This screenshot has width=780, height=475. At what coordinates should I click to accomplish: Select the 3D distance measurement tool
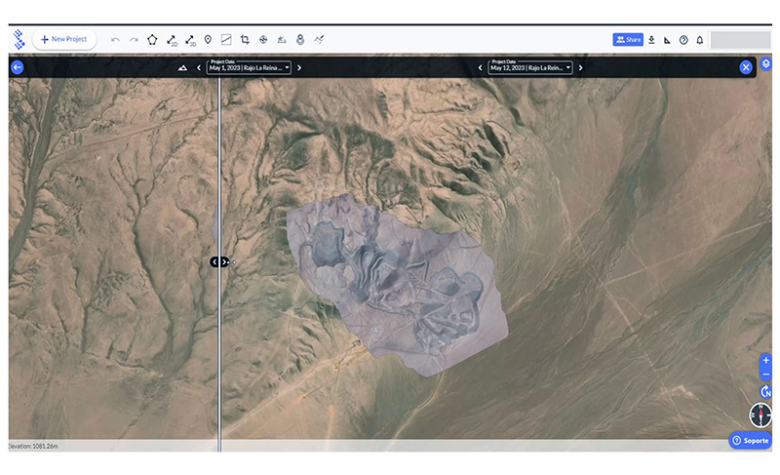point(189,39)
